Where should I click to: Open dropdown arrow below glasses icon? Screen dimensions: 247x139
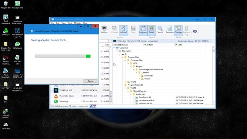click(x=195, y=37)
